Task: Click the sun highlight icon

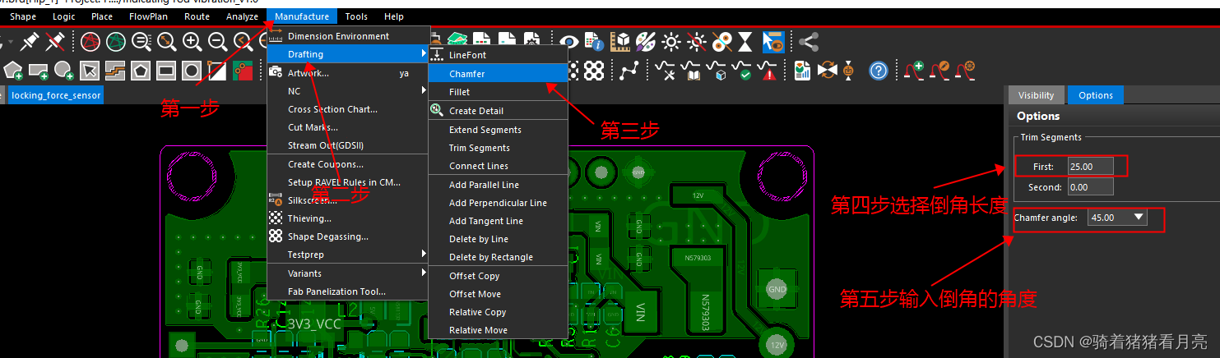Action: coord(671,40)
